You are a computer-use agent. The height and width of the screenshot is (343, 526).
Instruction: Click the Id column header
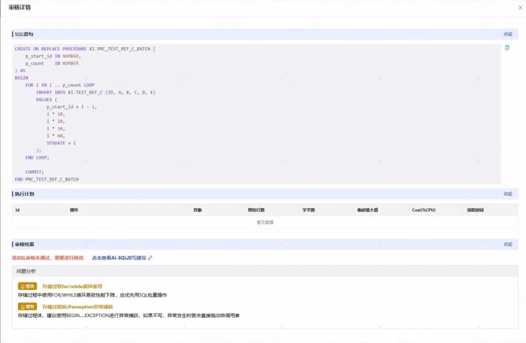18,210
